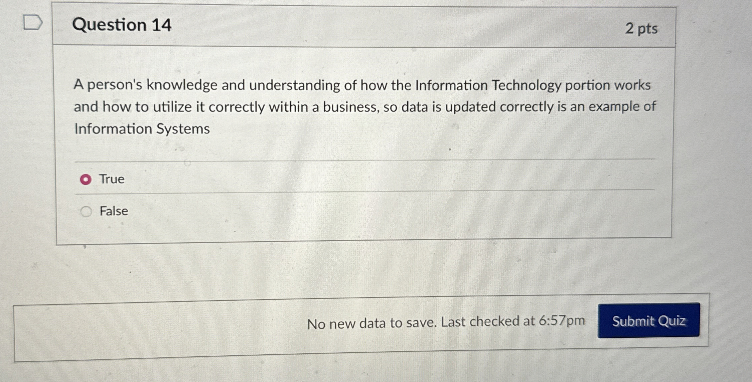
Task: Click the bookmark outline beside the question
Action: pos(33,22)
